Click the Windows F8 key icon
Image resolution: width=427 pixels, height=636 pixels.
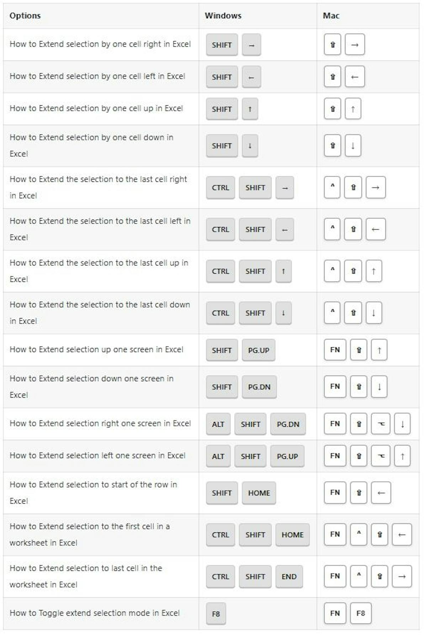pos(216,614)
